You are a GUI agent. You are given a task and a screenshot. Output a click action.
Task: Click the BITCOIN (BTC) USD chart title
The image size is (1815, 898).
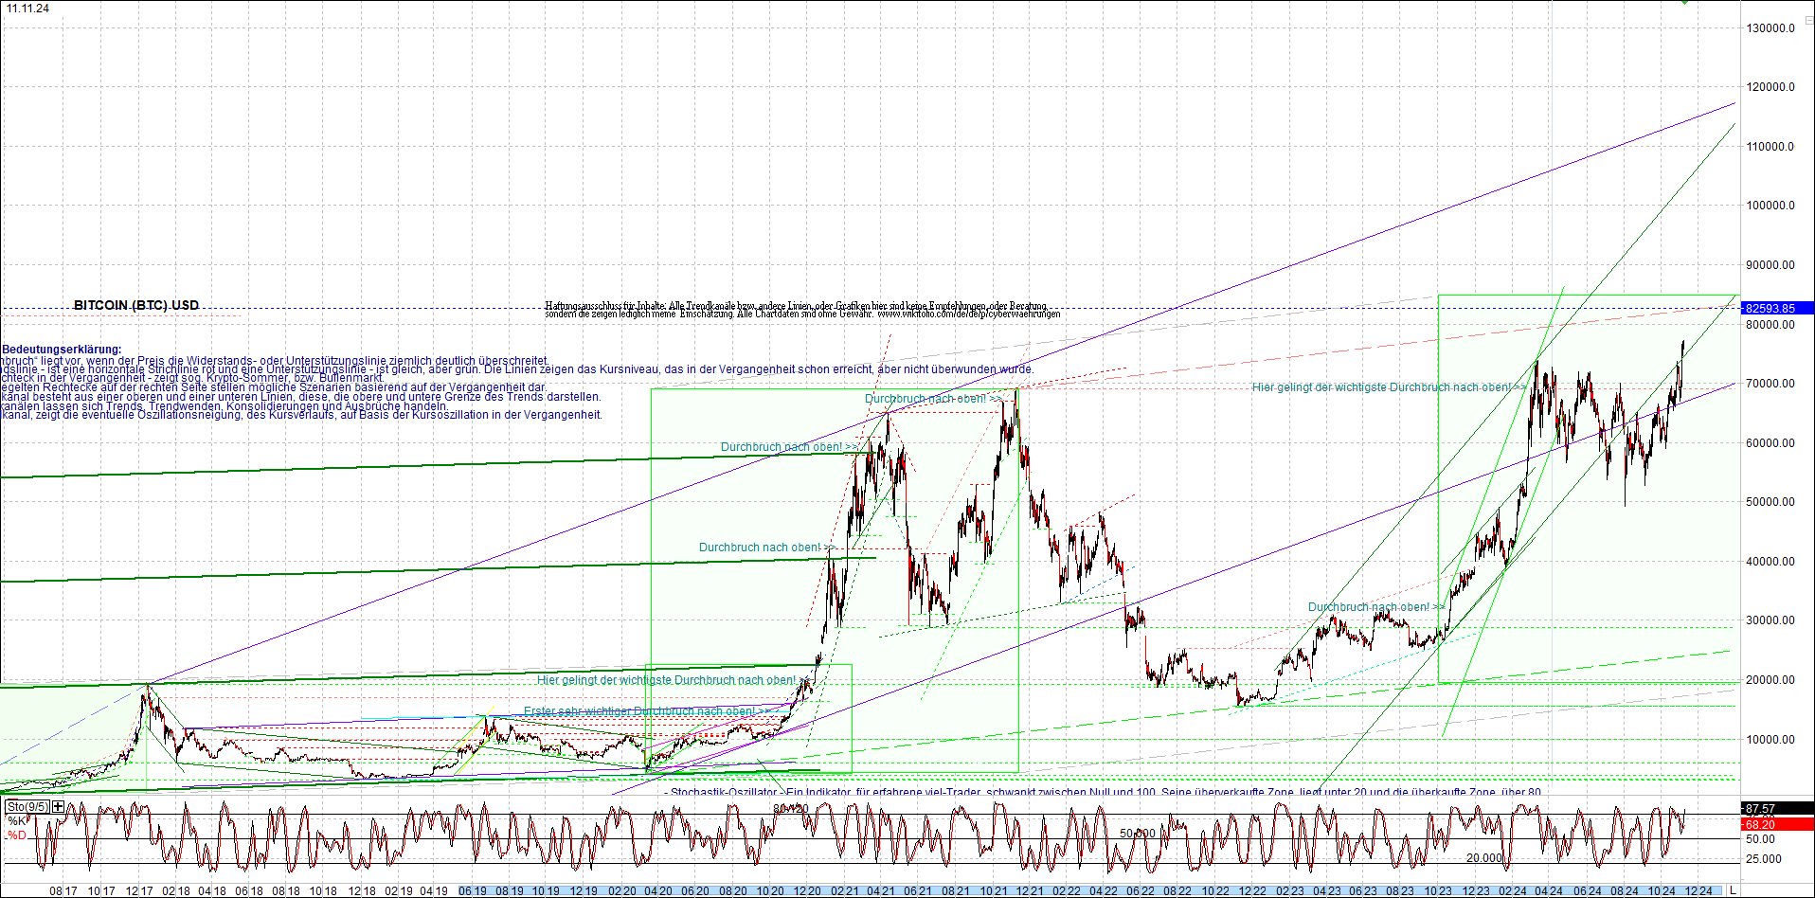point(136,305)
